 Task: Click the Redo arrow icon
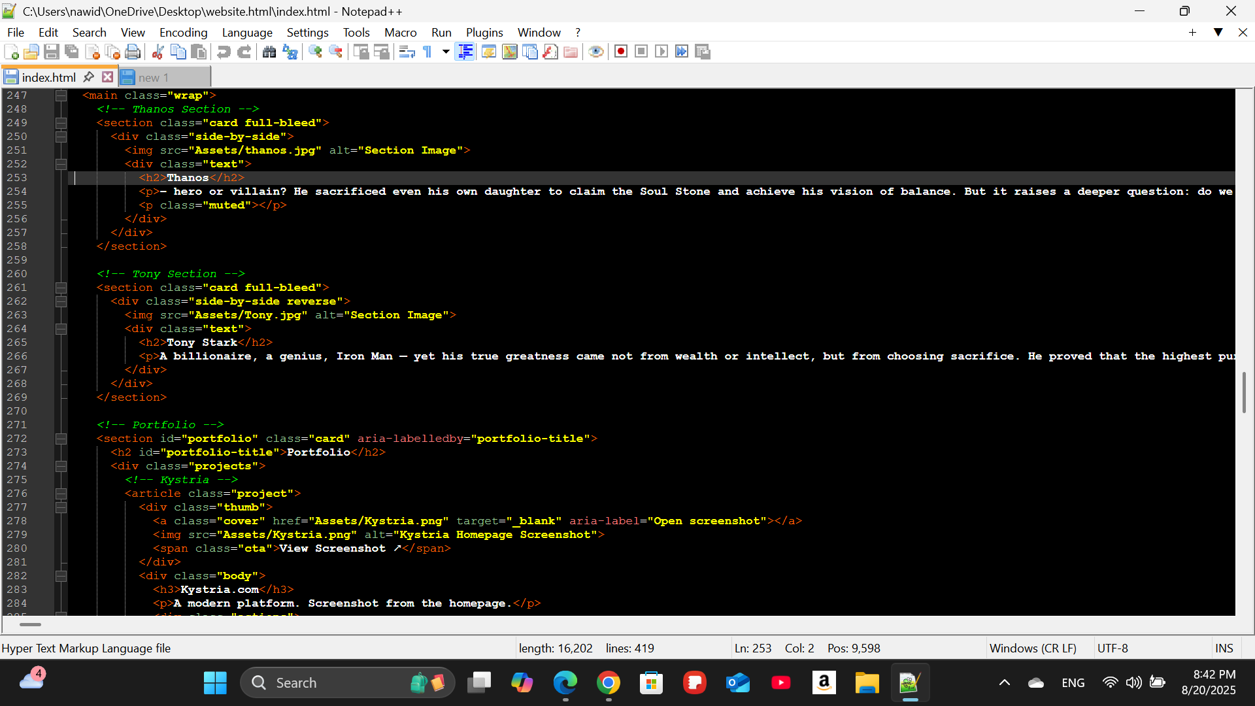(244, 52)
